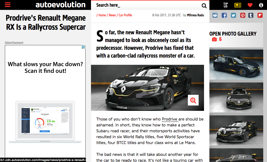Viewport: 267px width, 162px height.
Task: Open the main Renault Megane RX photo
Action: pyautogui.click(x=147, y=88)
